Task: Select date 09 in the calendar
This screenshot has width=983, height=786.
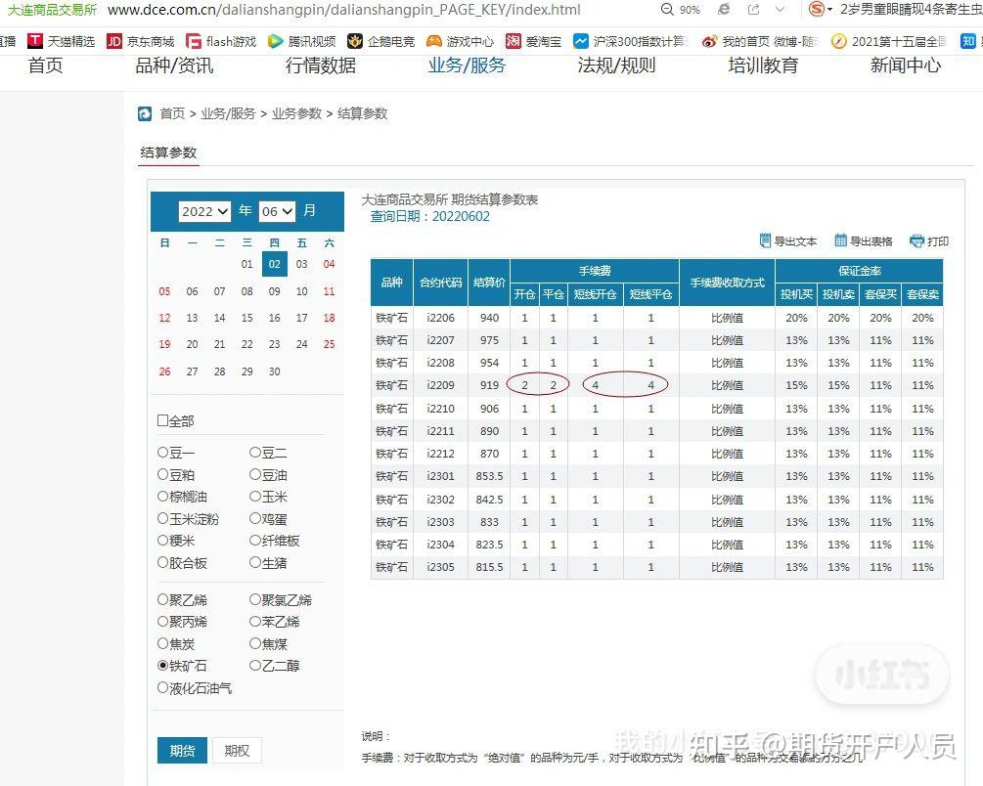Action: [x=274, y=291]
